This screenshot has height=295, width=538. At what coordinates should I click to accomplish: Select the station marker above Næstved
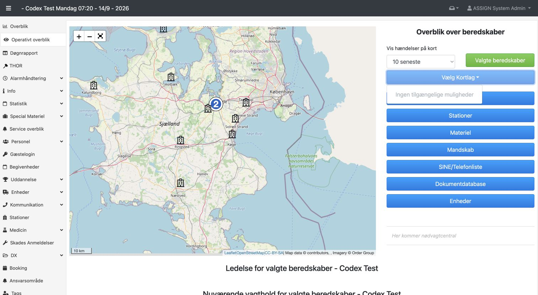[181, 183]
